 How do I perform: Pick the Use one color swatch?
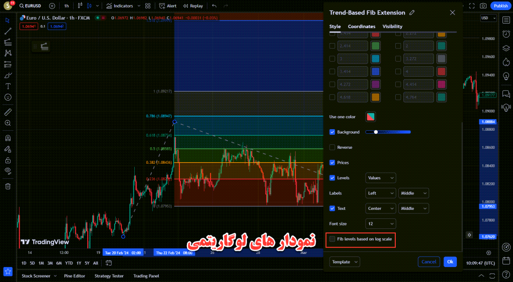pyautogui.click(x=370, y=117)
